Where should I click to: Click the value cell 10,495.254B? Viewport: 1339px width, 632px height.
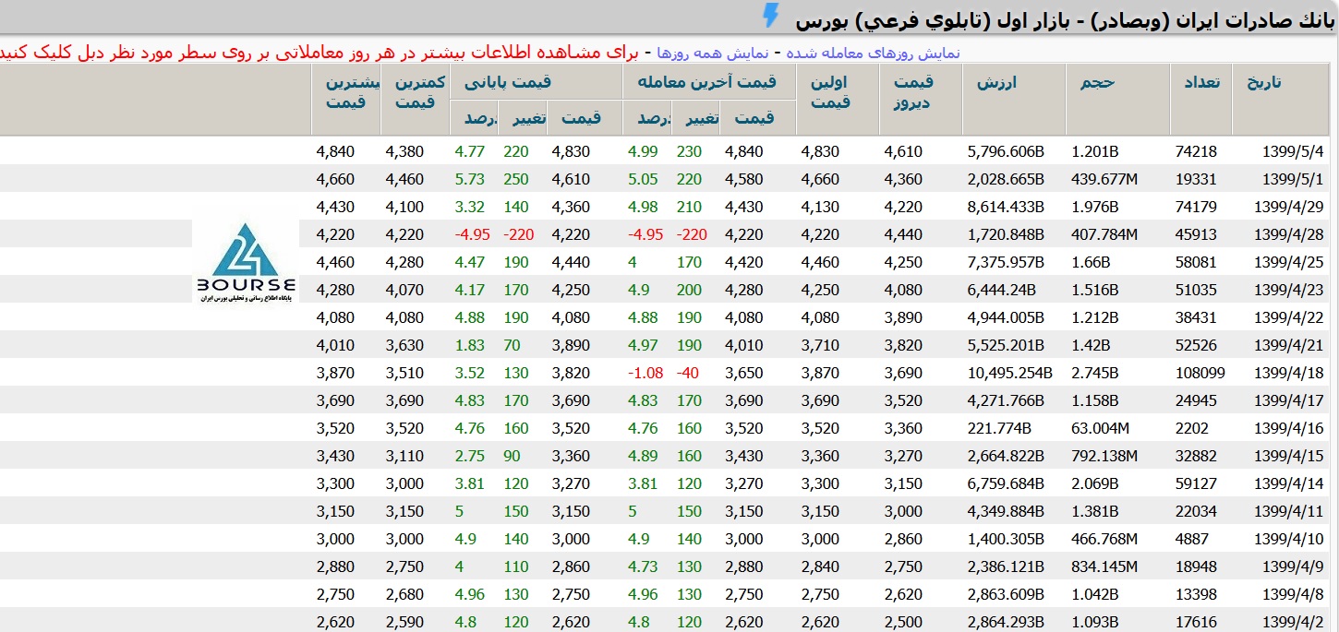[x=1010, y=373]
